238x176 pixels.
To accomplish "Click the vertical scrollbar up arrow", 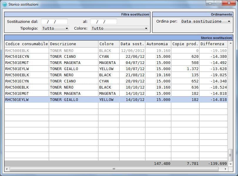I will (231, 43).
